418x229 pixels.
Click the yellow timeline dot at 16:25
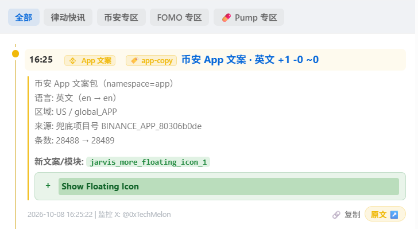pyautogui.click(x=16, y=53)
